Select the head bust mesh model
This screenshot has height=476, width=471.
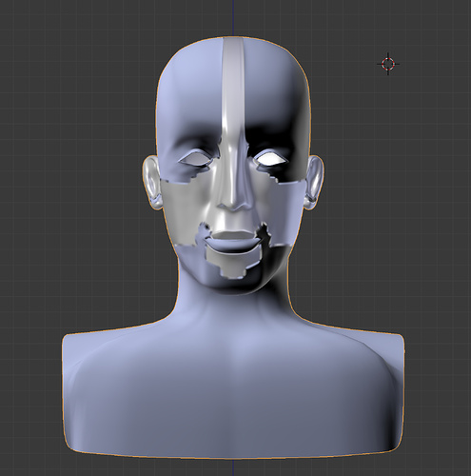click(233, 248)
